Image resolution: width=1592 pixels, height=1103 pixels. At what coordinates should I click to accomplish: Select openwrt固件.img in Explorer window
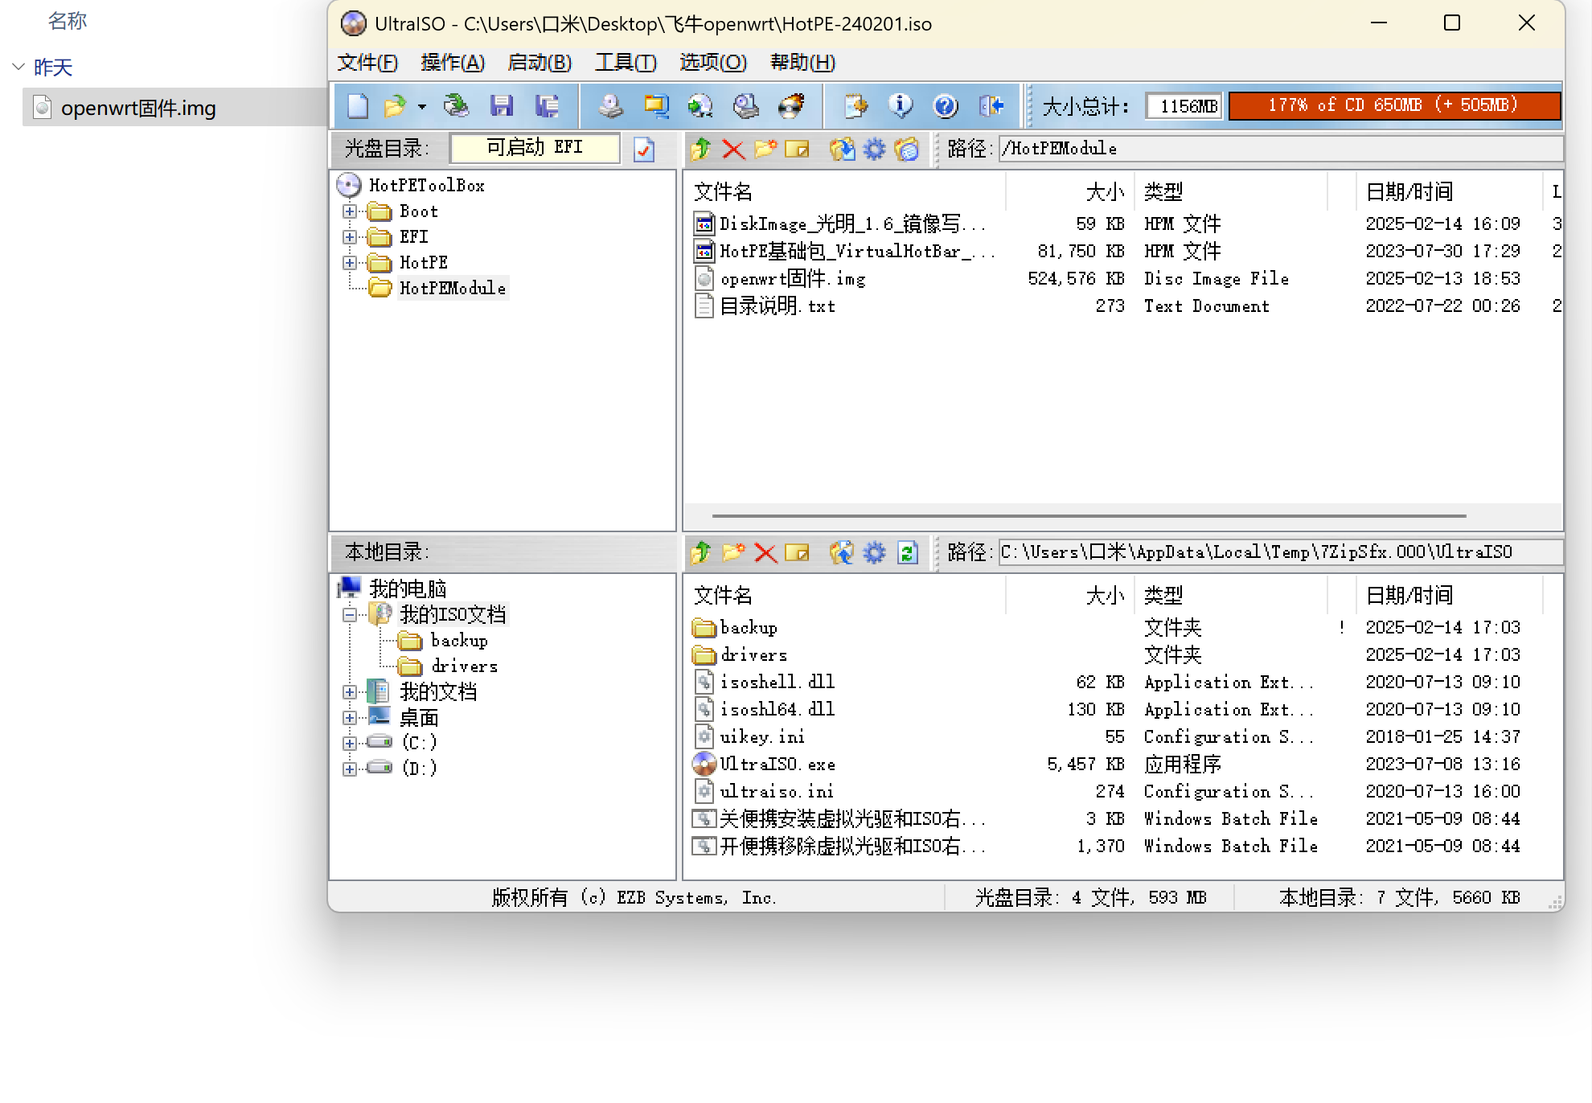tap(138, 108)
